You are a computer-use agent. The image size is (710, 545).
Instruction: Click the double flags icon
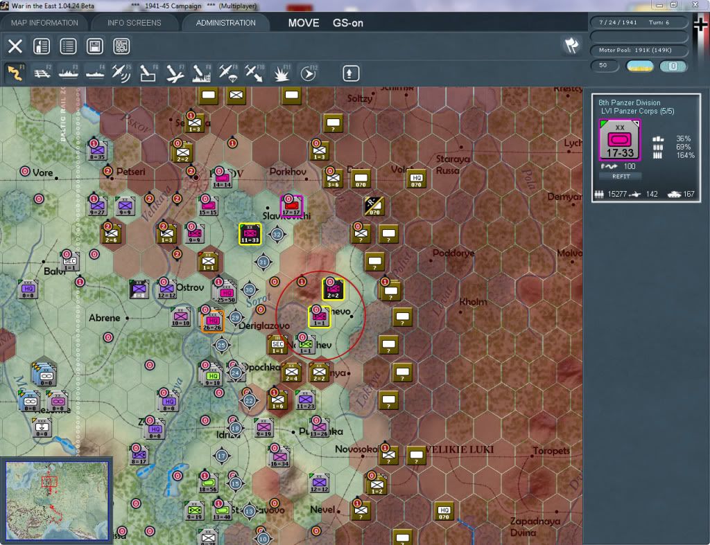tap(571, 45)
